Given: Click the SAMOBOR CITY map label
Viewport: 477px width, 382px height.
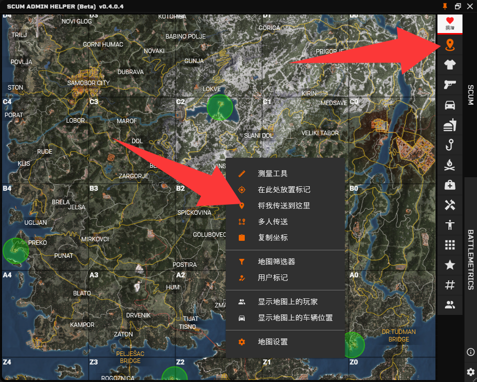Looking at the screenshot, I should 88,83.
